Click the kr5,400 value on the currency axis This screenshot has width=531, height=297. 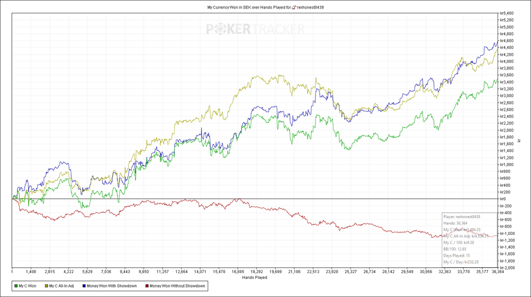pos(507,13)
